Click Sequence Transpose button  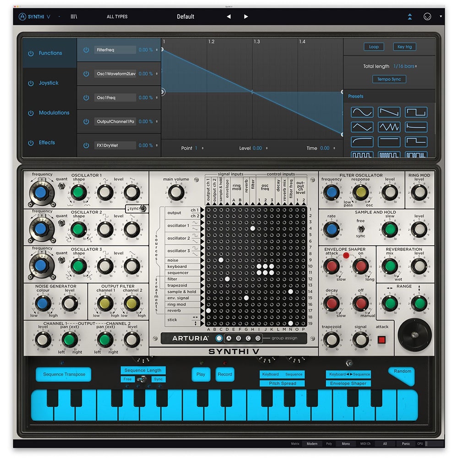[63, 375]
